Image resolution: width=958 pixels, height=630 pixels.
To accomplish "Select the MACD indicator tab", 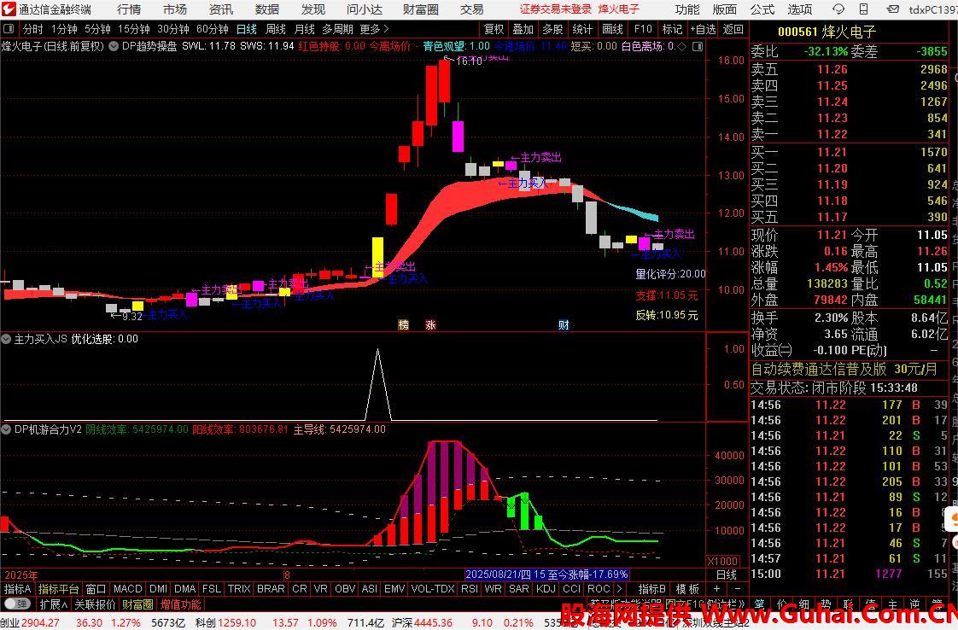I will point(128,589).
